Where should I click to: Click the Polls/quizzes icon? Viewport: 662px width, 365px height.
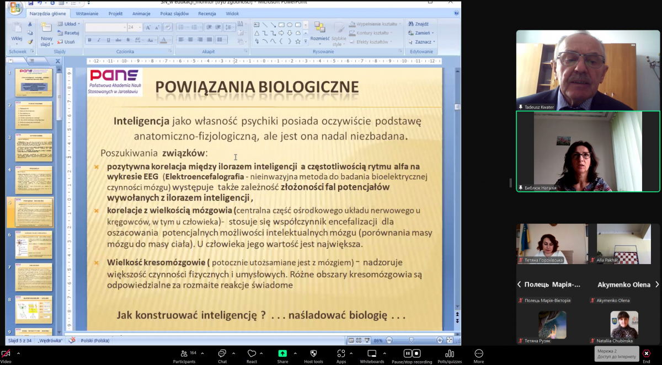[x=450, y=354]
